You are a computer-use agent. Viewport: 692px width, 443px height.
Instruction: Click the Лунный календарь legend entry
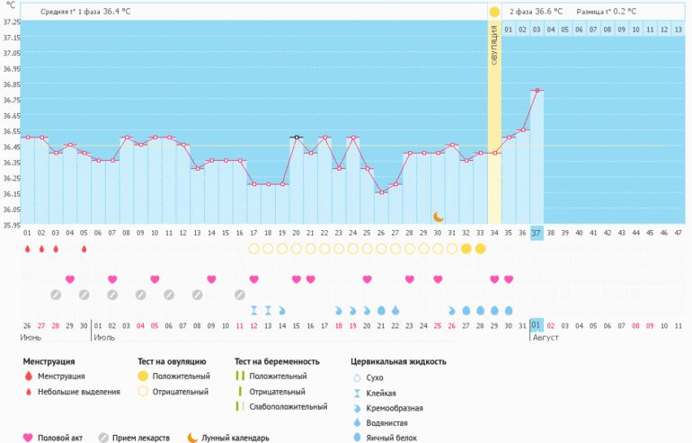(223, 438)
